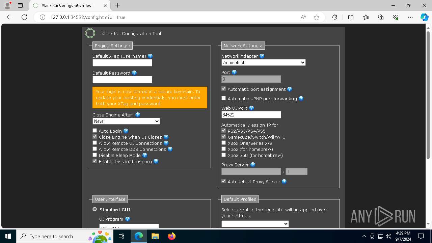432x243 pixels.
Task: Click help icon beside Network Adapter
Action: click(262, 56)
